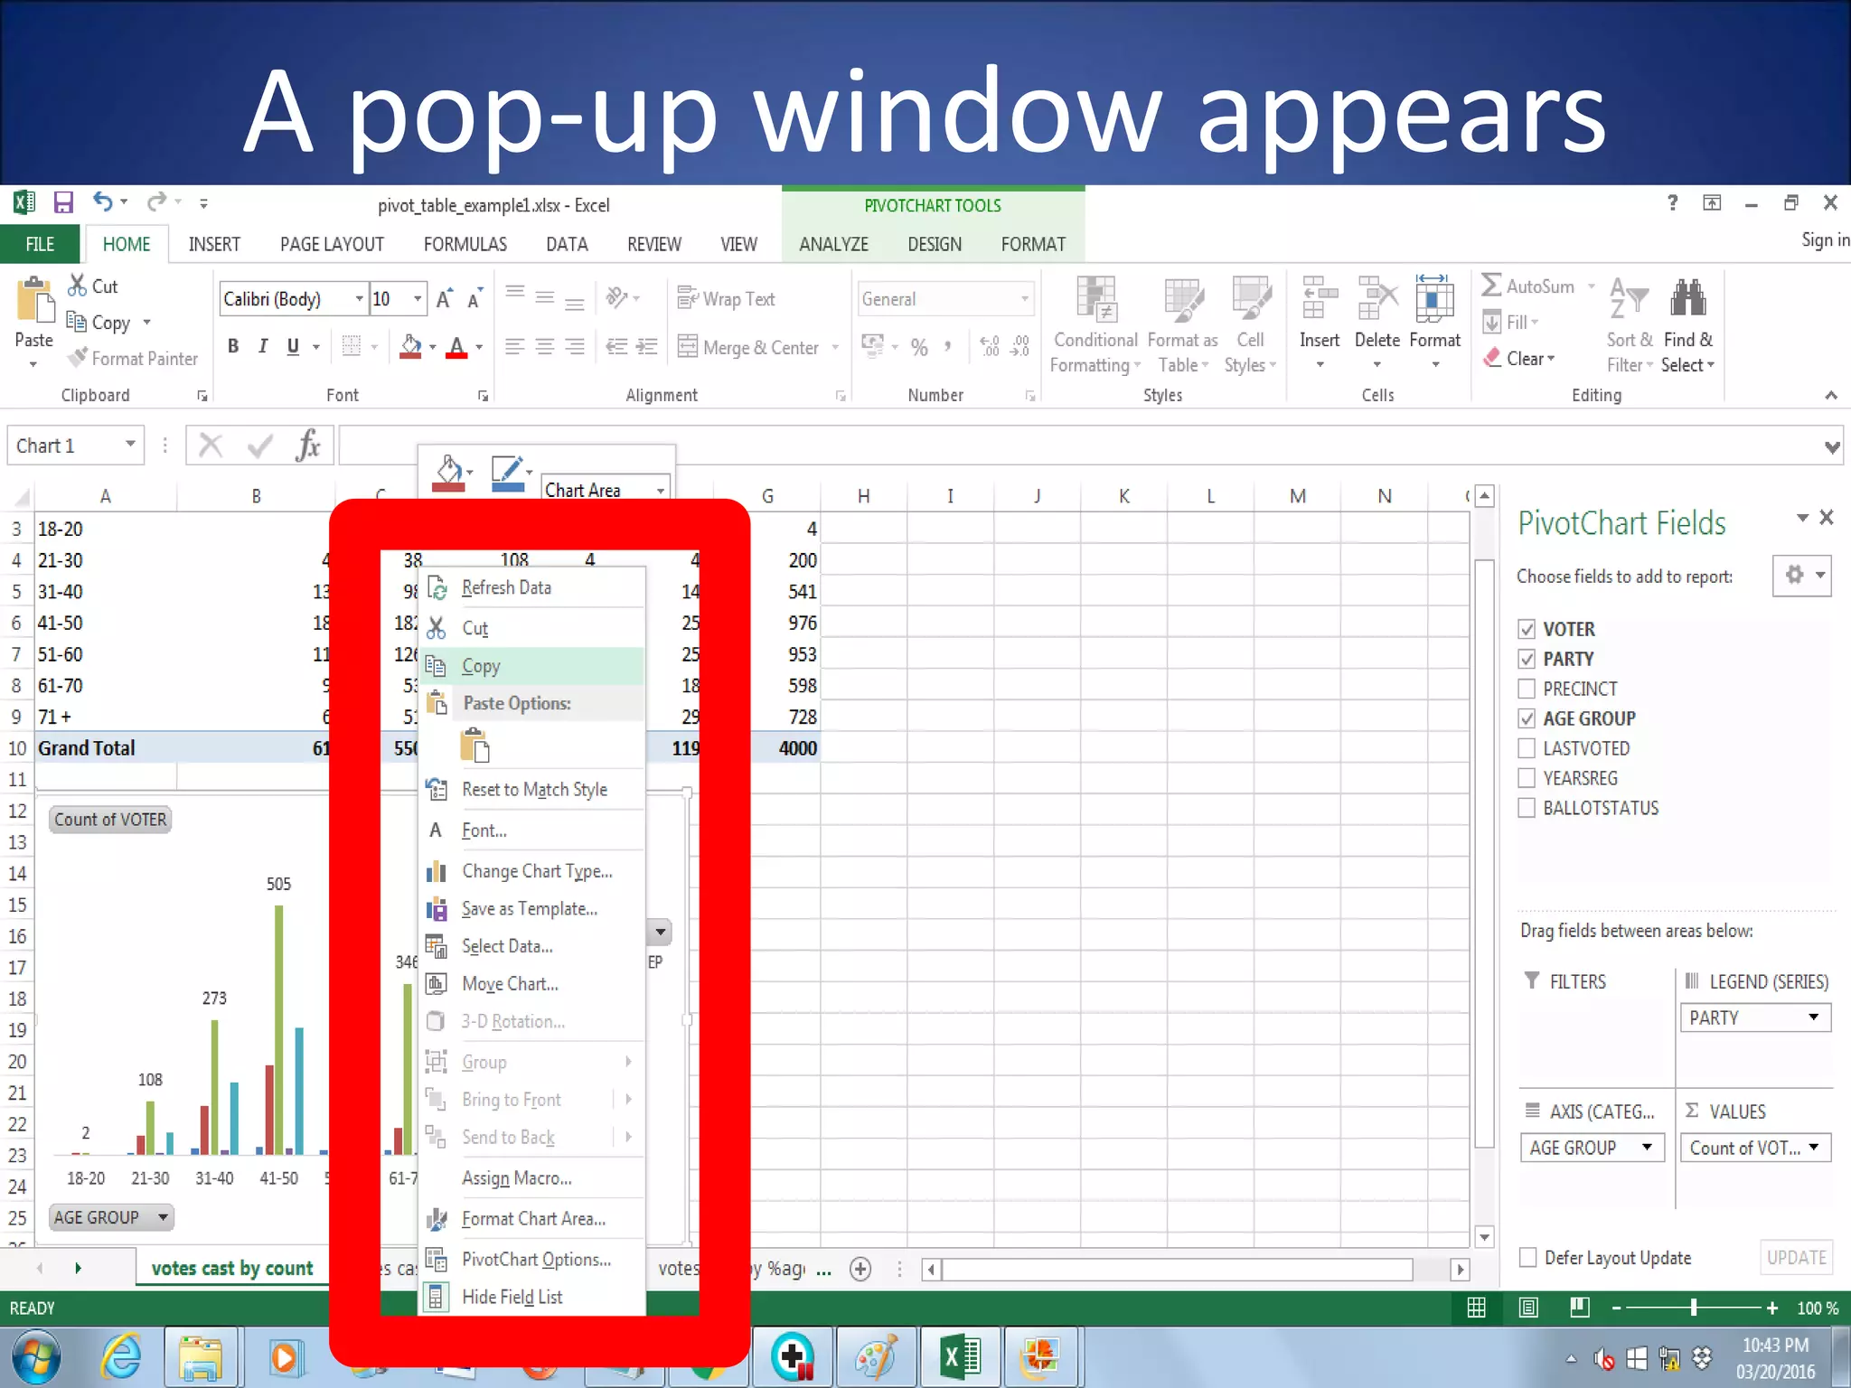The height and width of the screenshot is (1388, 1851).
Task: Click the Undo arrow icon
Action: (x=103, y=202)
